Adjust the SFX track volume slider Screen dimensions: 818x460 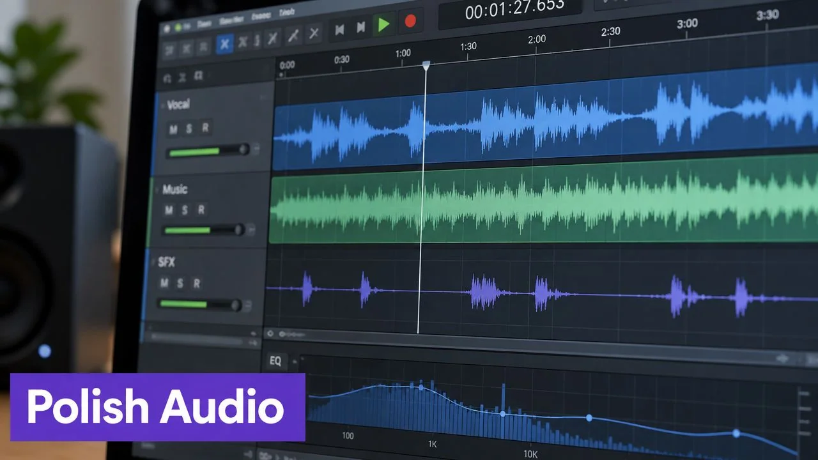pyautogui.click(x=199, y=304)
